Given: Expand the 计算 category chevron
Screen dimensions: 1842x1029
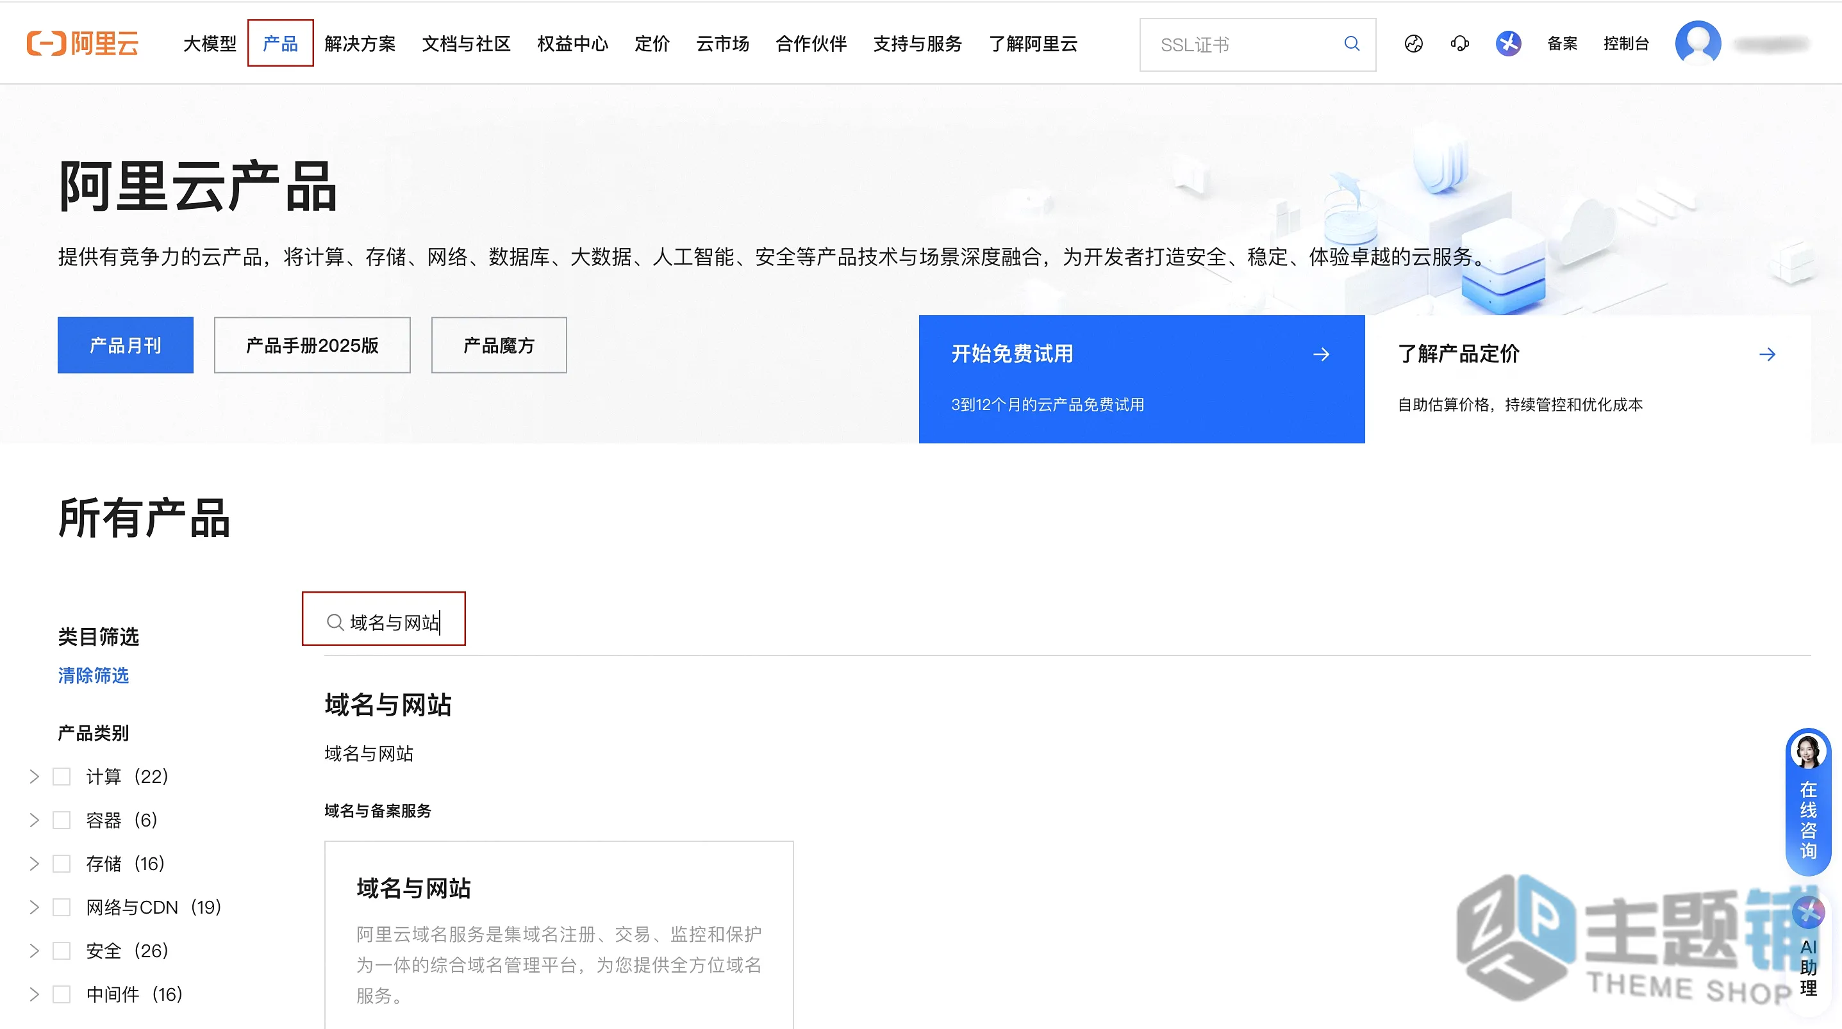Looking at the screenshot, I should 35,777.
